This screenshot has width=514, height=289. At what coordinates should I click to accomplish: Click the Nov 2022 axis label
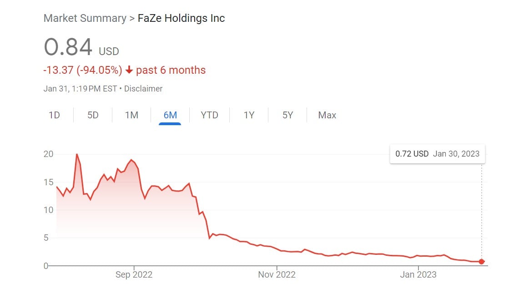277,275
